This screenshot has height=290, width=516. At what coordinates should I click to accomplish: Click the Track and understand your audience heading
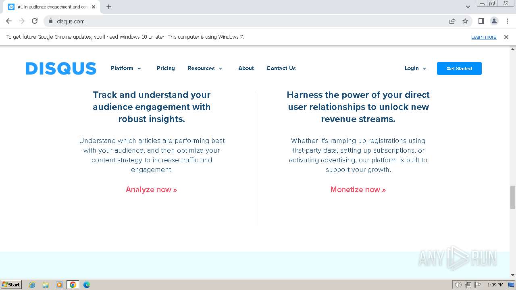[152, 107]
